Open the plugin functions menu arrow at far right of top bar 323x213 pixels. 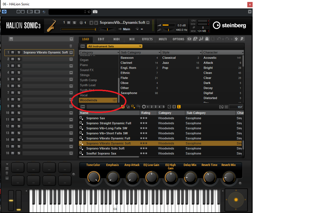(x=250, y=12)
